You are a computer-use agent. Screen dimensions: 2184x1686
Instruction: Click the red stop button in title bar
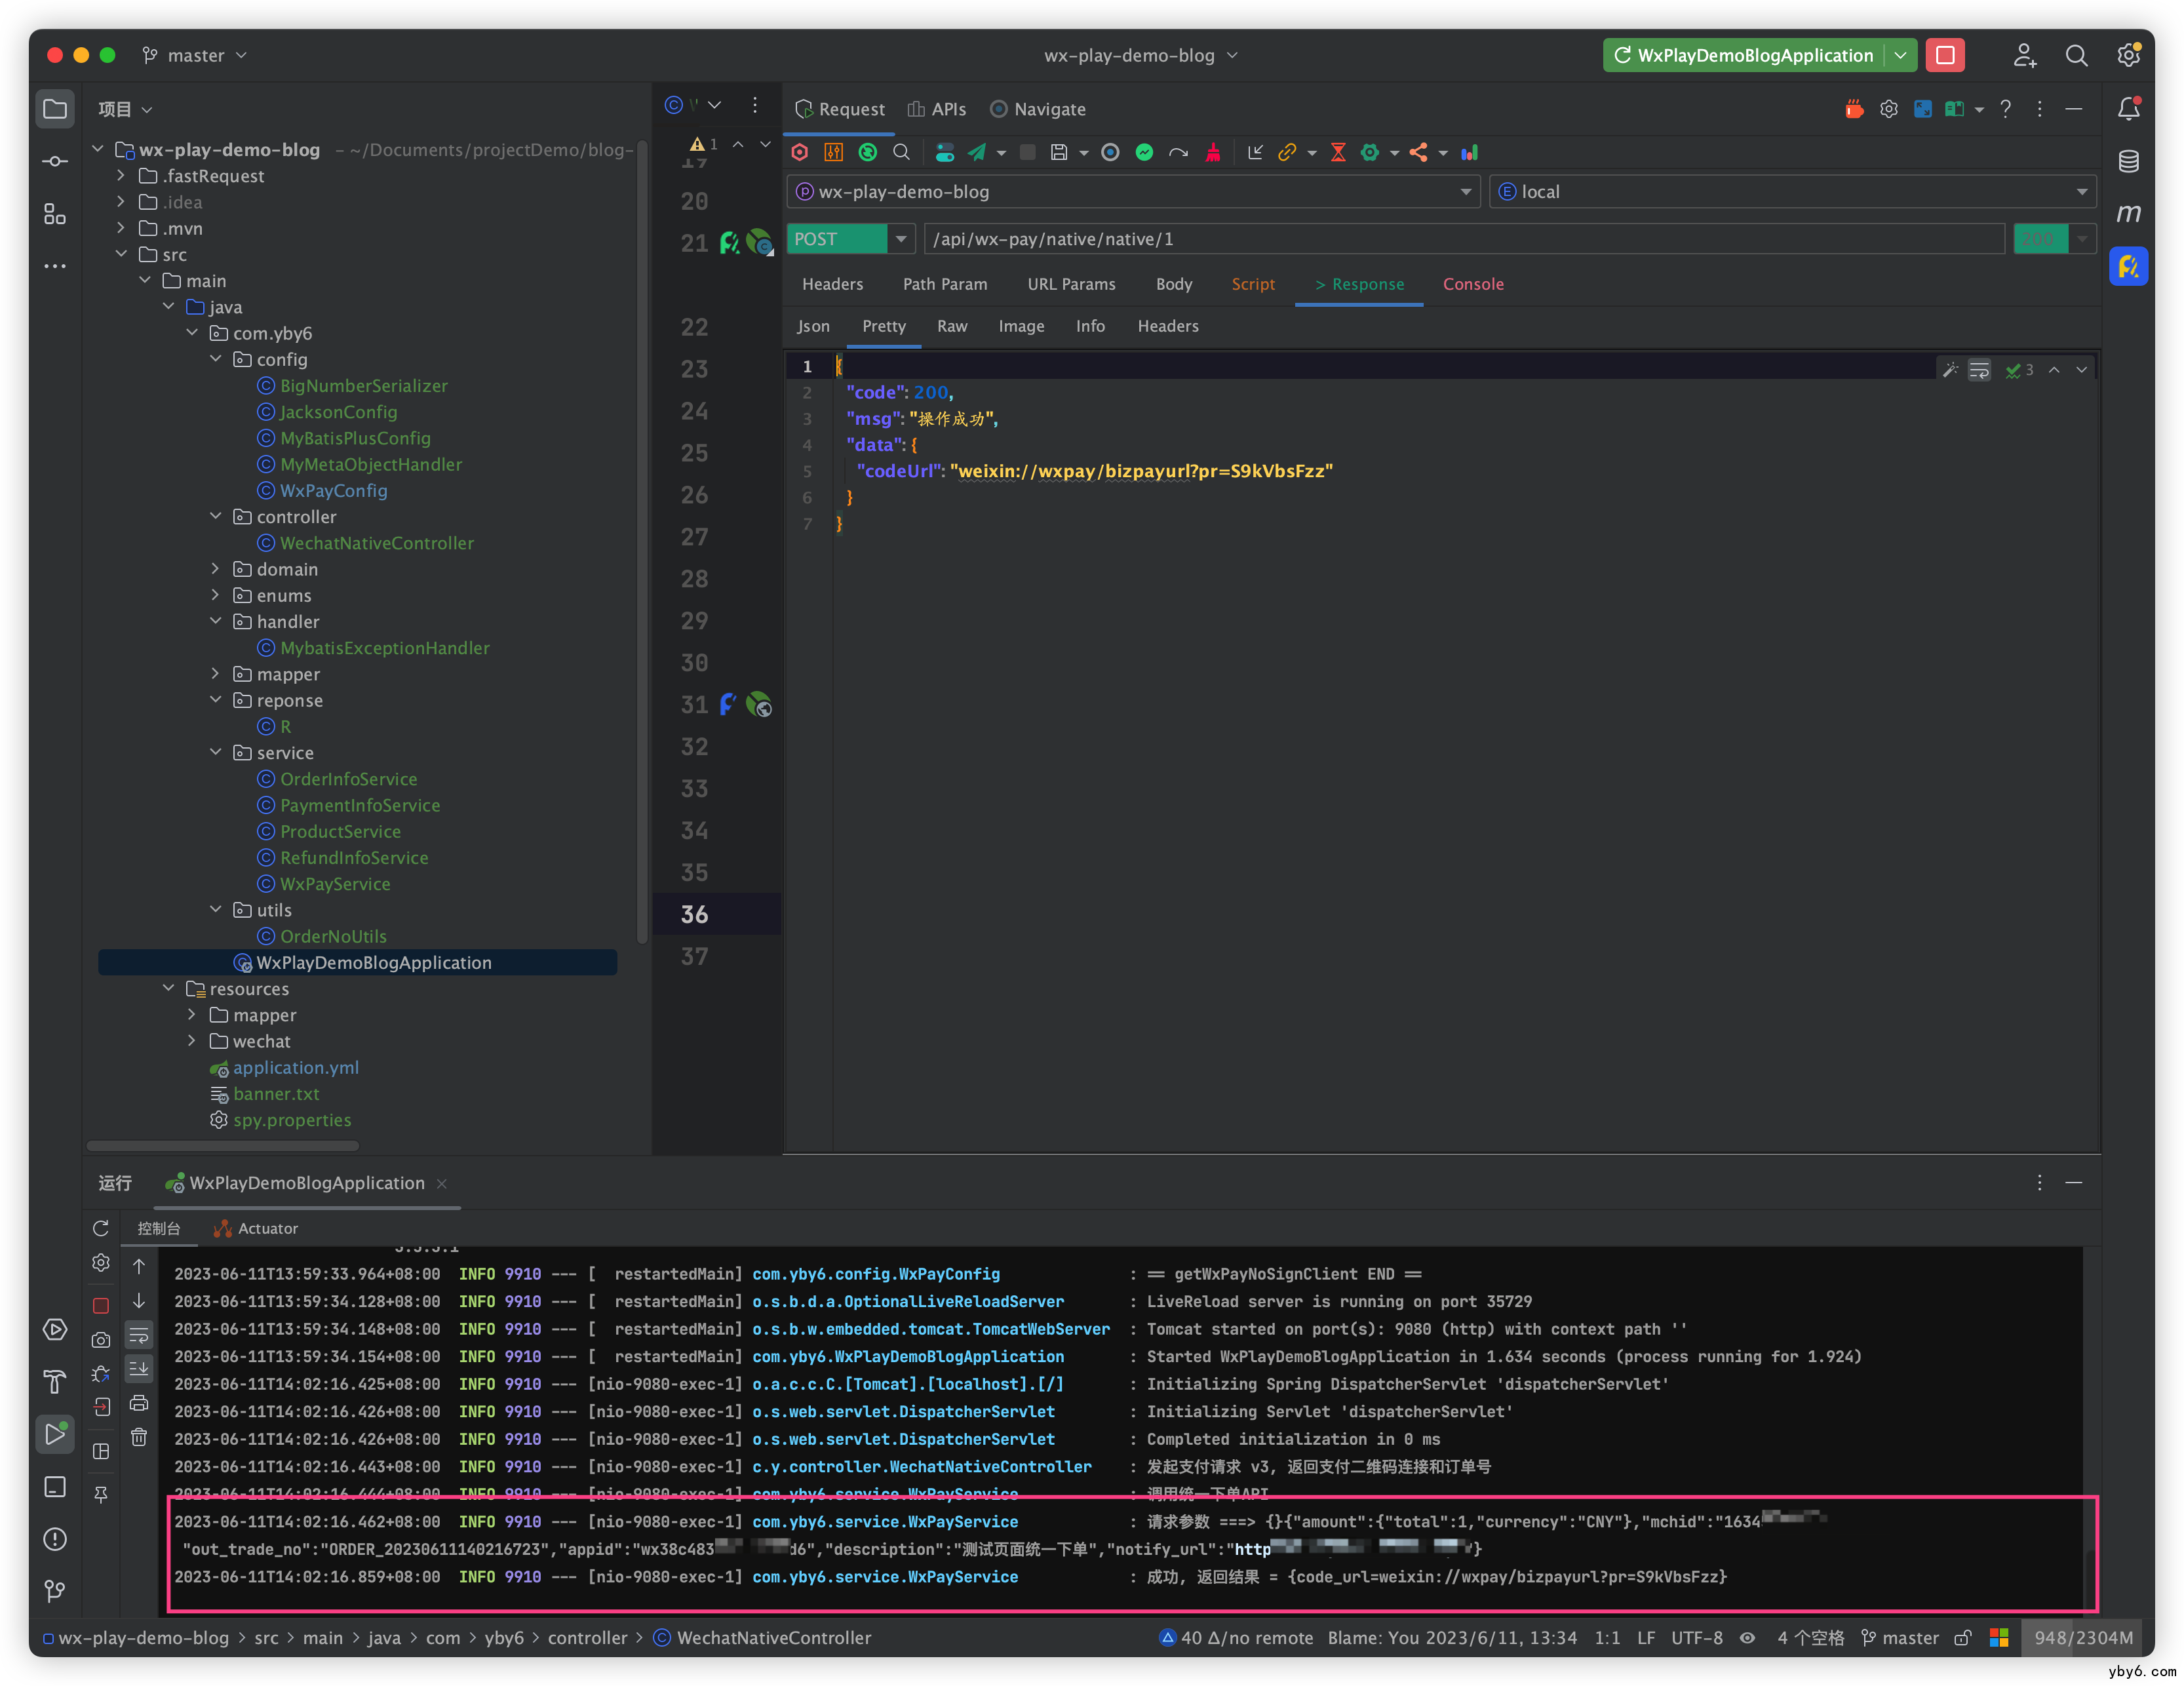pos(1945,55)
